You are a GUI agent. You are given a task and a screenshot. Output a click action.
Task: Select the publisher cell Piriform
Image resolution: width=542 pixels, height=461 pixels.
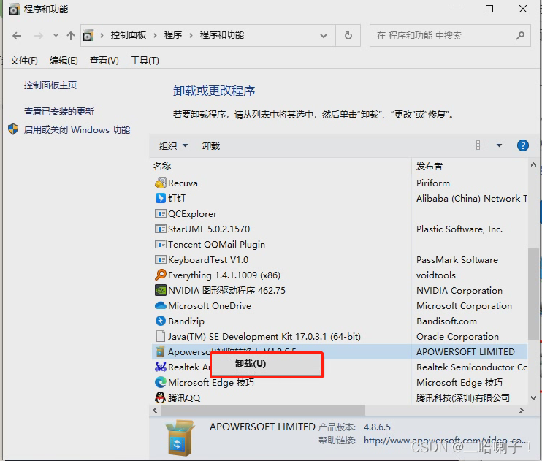tap(432, 183)
